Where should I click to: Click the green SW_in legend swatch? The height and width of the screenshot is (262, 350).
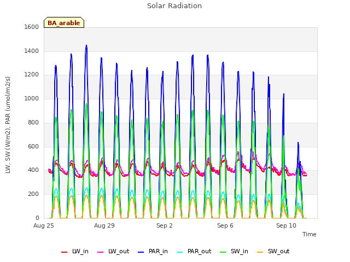pos(223,252)
